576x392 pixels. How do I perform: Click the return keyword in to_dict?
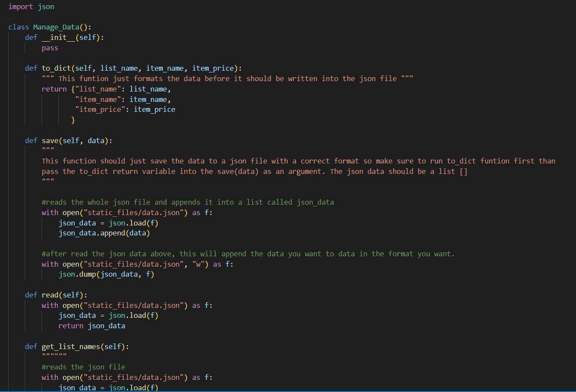[54, 88]
